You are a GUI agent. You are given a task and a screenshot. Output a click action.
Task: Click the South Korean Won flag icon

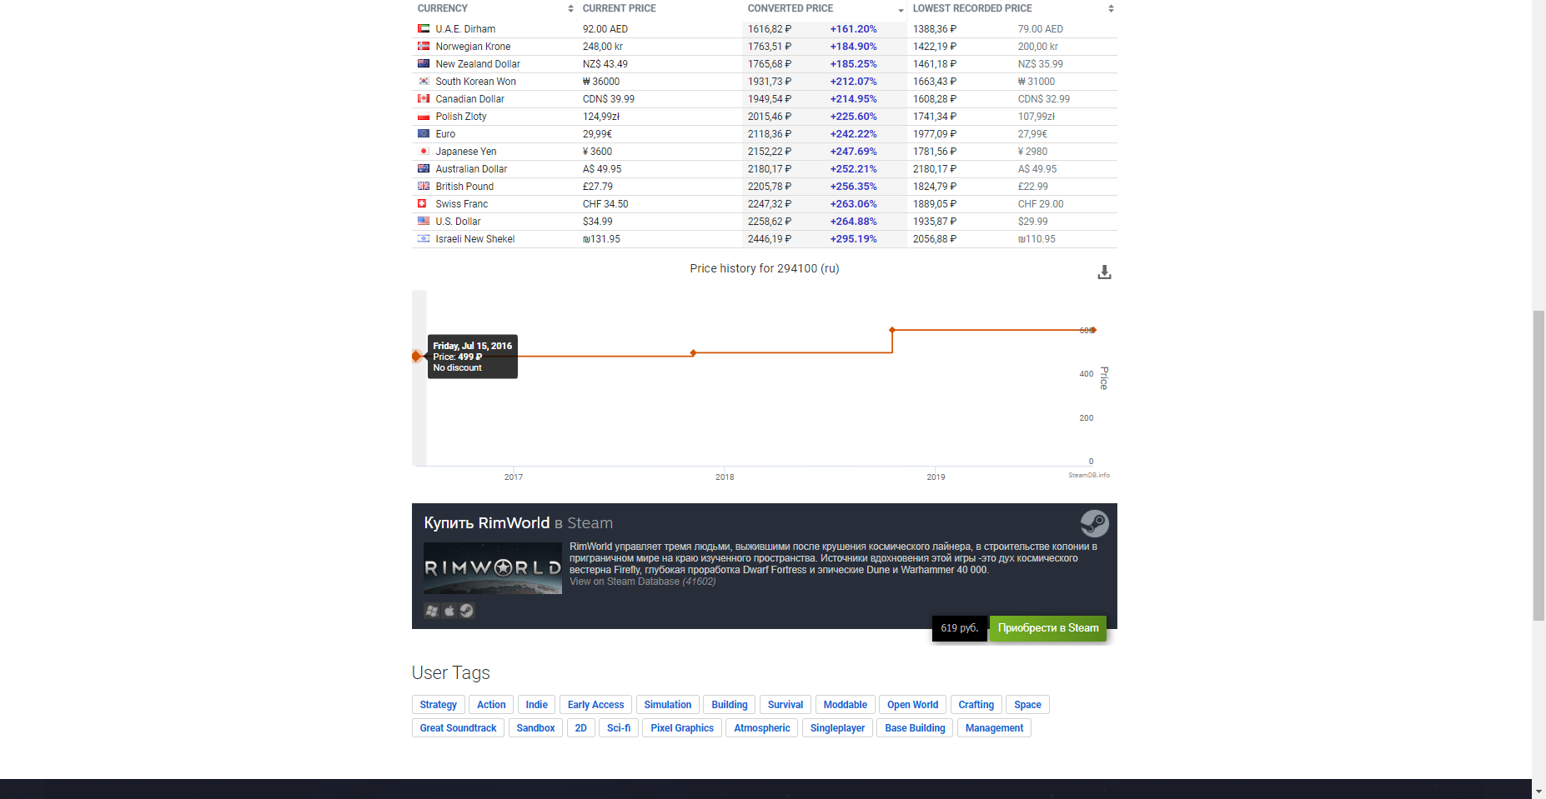pos(424,82)
